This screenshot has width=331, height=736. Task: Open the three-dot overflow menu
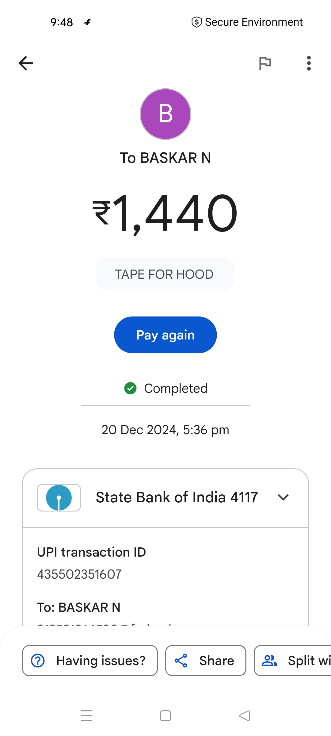[x=309, y=63]
